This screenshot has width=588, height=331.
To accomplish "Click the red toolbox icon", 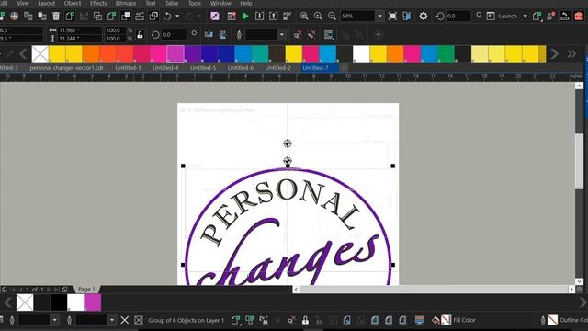I will pyautogui.click(x=579, y=16).
